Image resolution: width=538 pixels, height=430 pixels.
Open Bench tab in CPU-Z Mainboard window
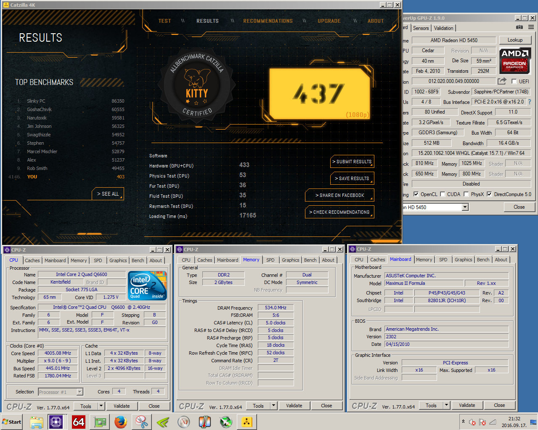pos(483,260)
